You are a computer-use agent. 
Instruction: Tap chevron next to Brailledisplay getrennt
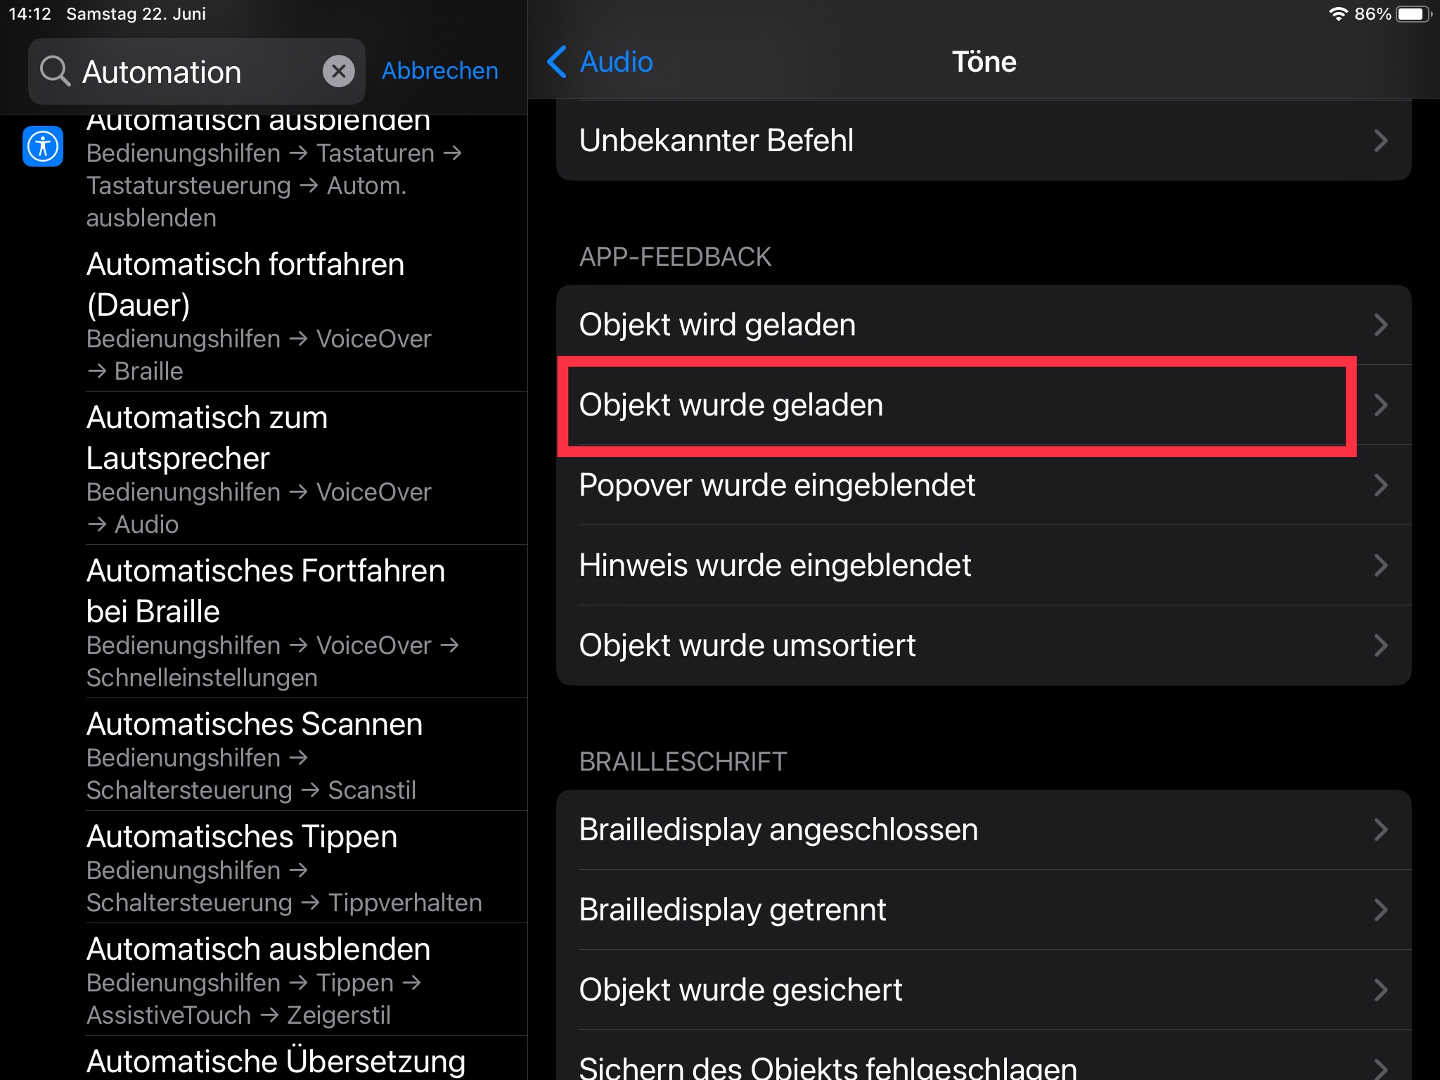tap(1380, 910)
